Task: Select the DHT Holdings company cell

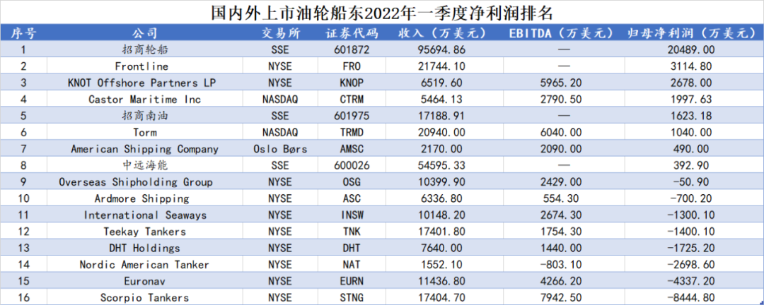Action: coord(144,248)
